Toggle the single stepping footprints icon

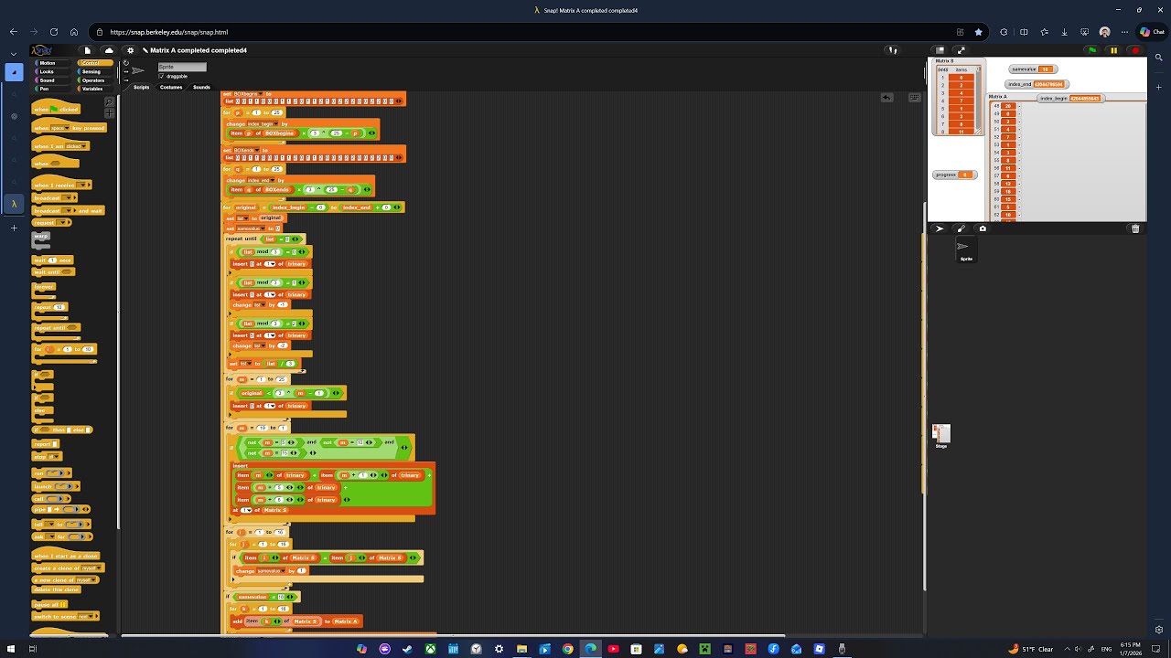893,50
